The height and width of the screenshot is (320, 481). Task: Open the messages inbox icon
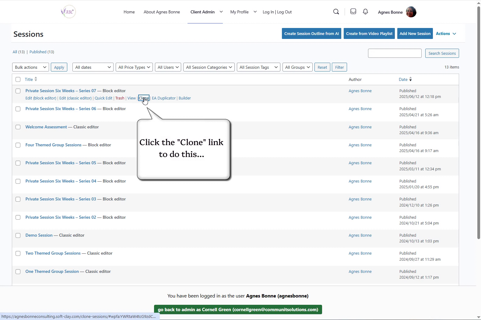353,12
